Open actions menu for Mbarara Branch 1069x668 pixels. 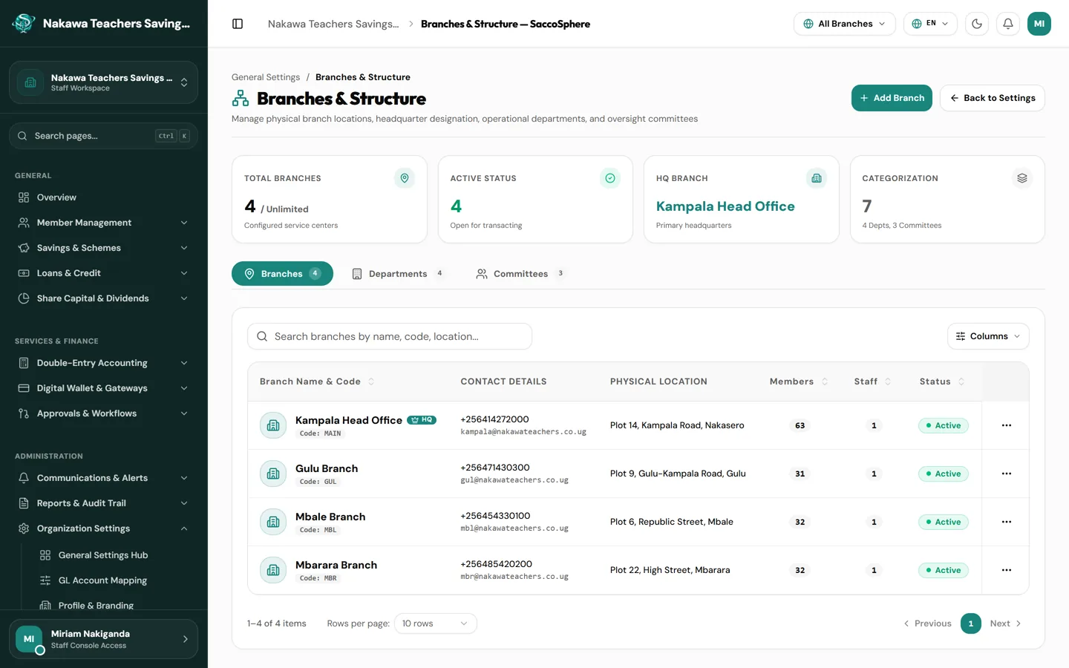(1007, 570)
